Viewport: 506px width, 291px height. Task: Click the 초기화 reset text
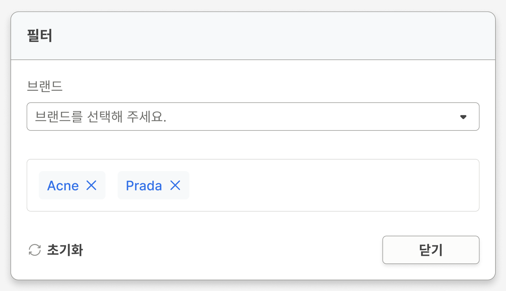coord(65,250)
